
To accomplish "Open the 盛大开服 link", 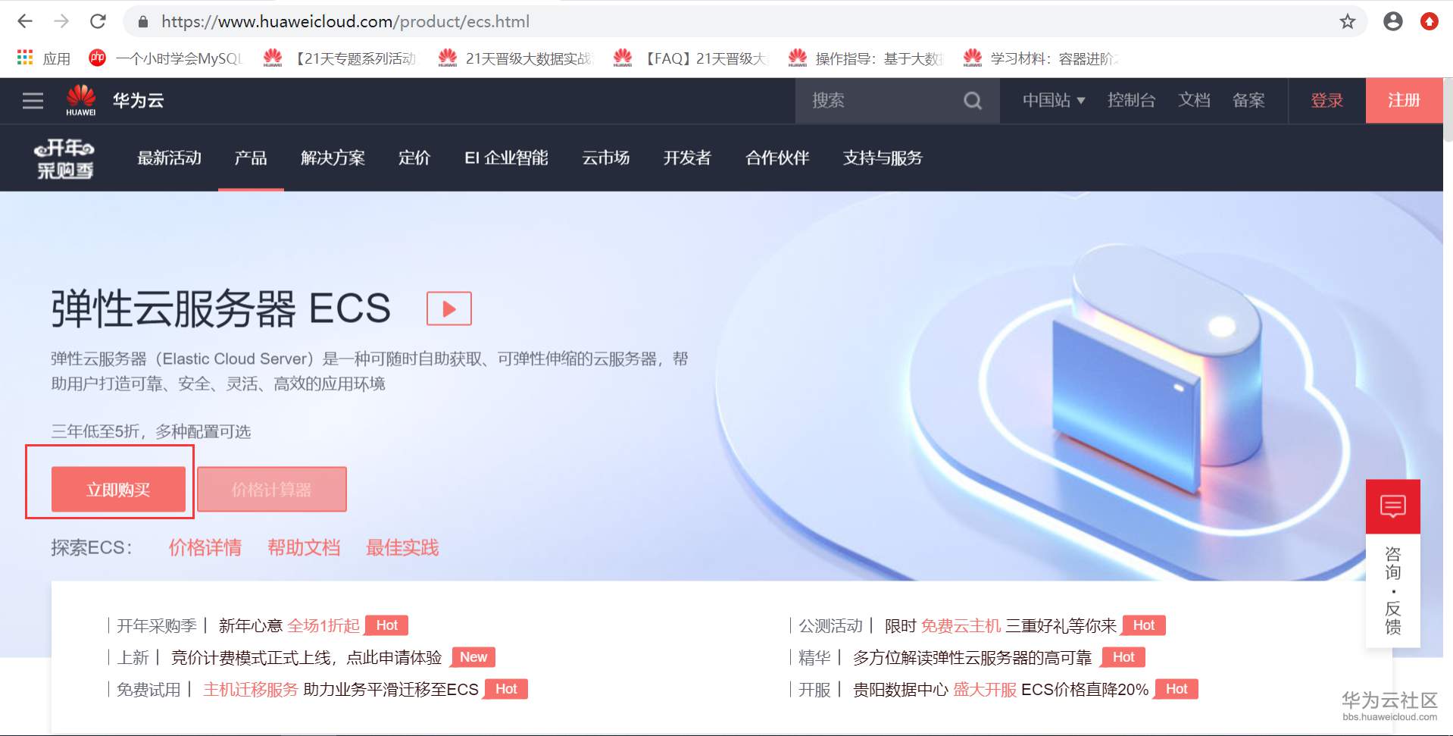I will pos(985,689).
